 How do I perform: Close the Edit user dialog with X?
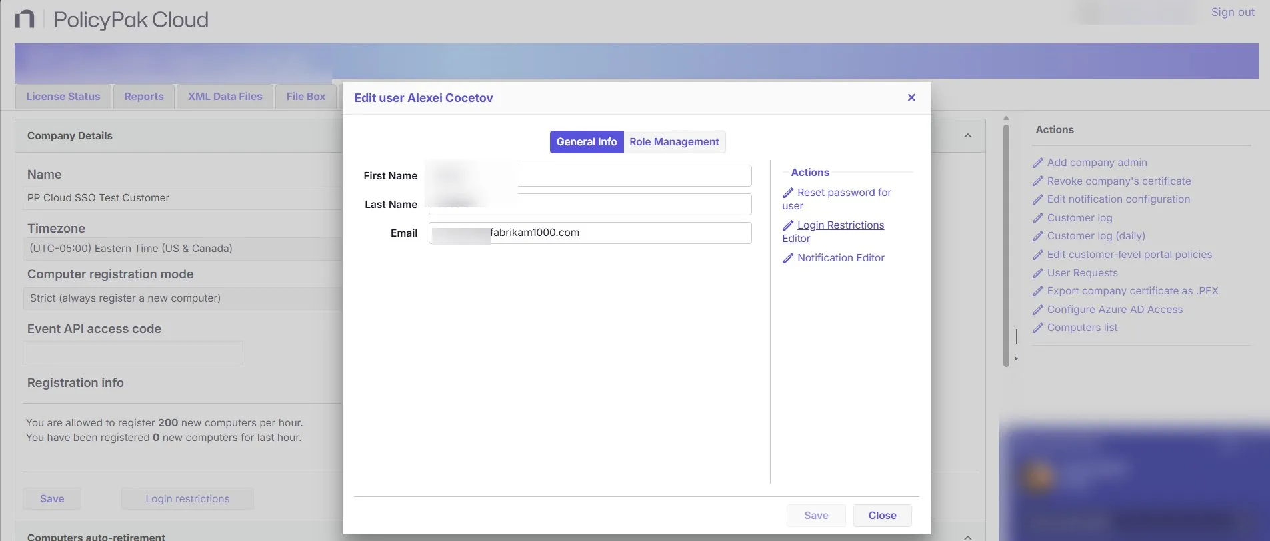(911, 97)
